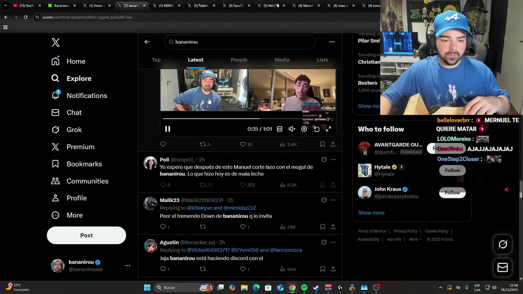Like Poli's post with 372 likes

click(x=247, y=185)
